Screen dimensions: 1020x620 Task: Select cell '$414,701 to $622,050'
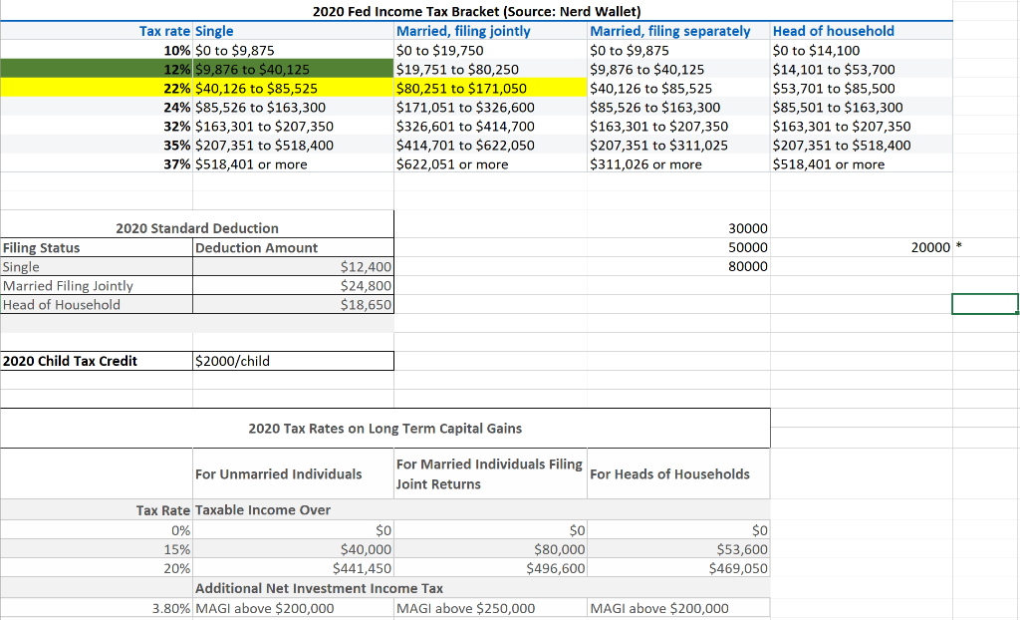pyautogui.click(x=490, y=145)
